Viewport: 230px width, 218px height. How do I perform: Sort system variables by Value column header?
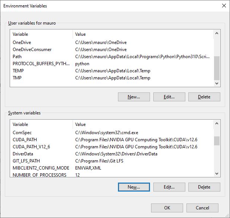click(x=143, y=124)
